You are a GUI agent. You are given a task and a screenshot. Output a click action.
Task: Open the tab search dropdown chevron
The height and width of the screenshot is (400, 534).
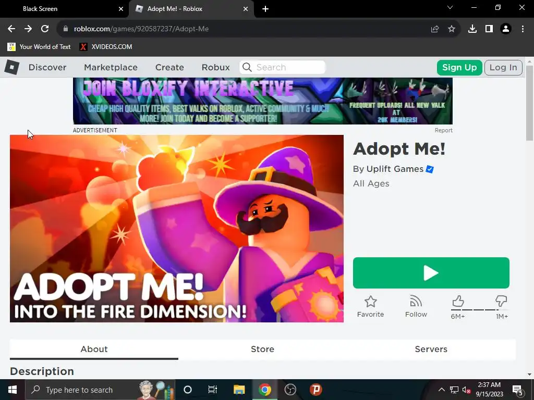click(x=450, y=7)
